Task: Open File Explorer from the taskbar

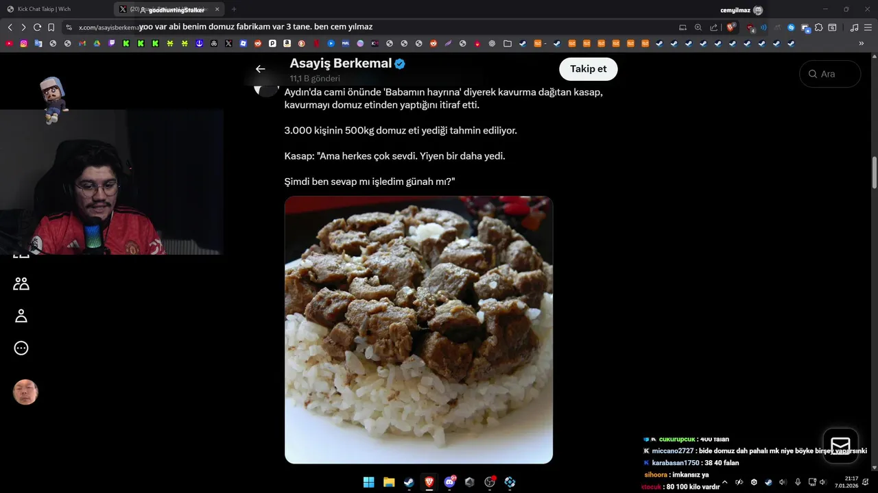Action: (389, 482)
